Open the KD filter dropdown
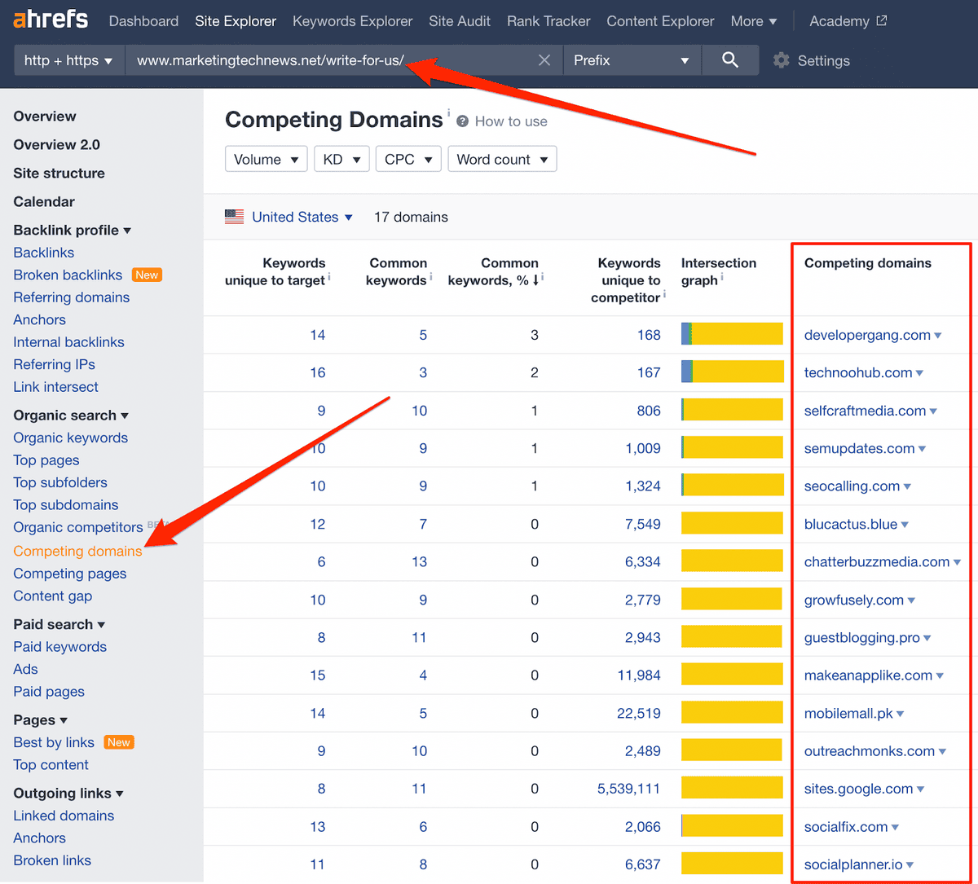 coord(341,160)
